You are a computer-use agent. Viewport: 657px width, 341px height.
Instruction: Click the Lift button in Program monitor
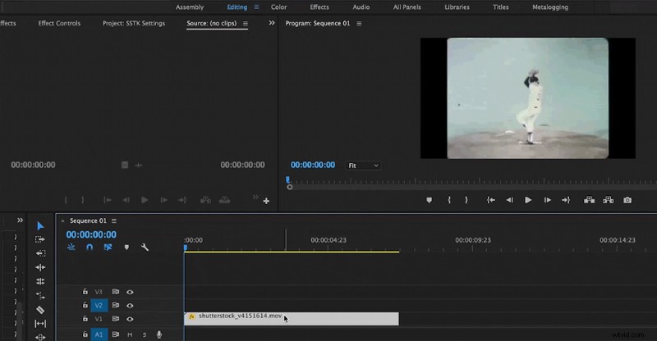(x=589, y=200)
